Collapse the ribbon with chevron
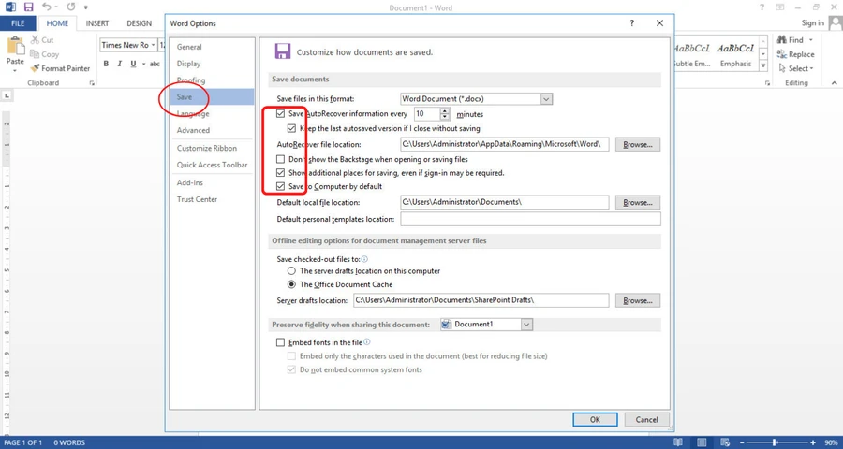Image resolution: width=843 pixels, height=449 pixels. 834,83
